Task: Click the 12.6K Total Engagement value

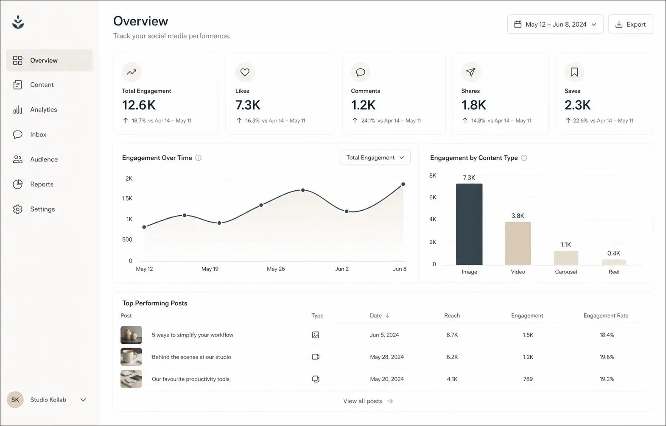Action: pyautogui.click(x=139, y=105)
